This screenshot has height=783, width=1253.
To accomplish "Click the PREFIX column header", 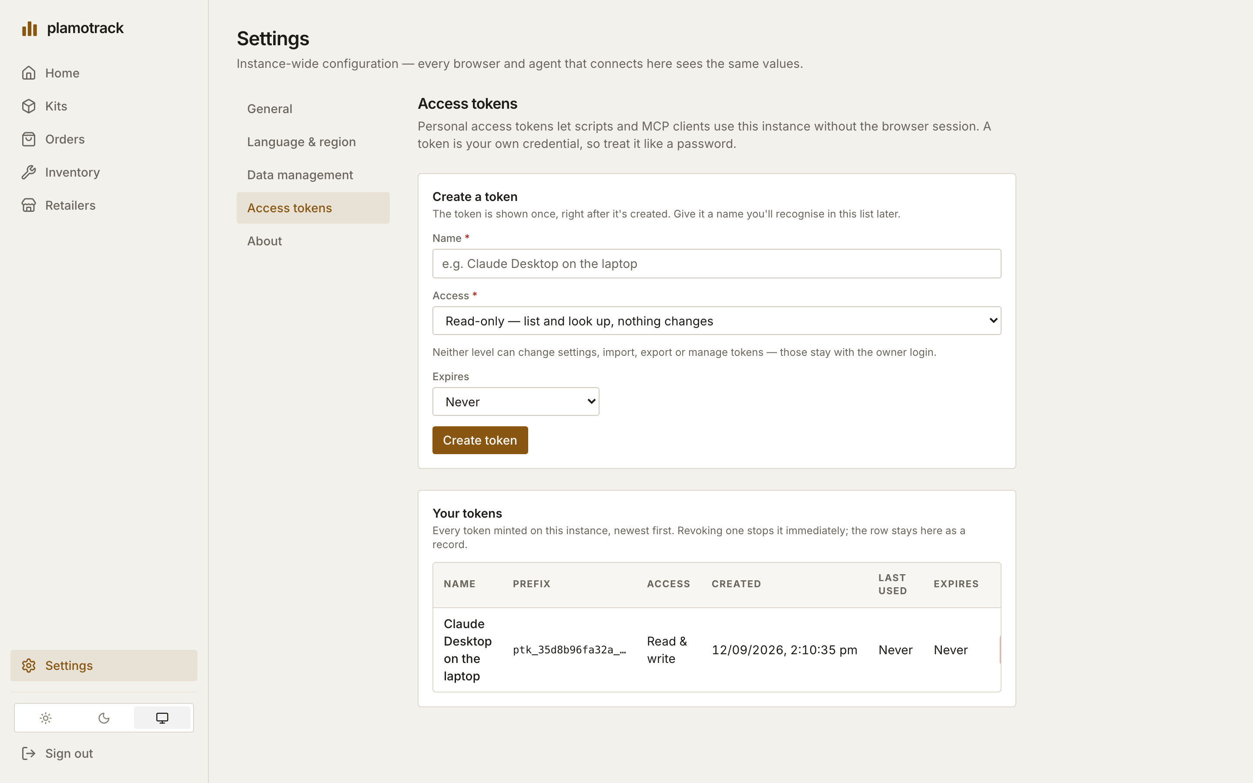I will pos(532,584).
